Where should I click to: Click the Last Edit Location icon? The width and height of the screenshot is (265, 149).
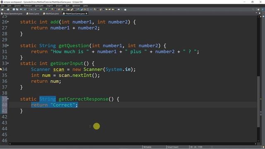tap(107, 10)
